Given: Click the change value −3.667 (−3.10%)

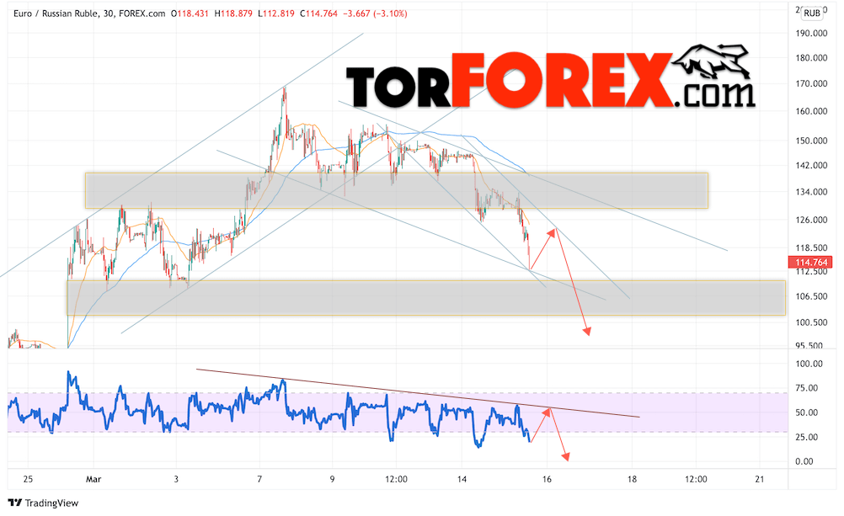Looking at the screenshot, I should pos(375,13).
